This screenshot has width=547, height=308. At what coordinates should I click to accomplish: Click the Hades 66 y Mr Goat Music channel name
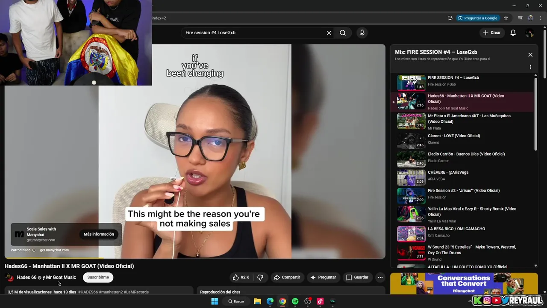pos(47,277)
